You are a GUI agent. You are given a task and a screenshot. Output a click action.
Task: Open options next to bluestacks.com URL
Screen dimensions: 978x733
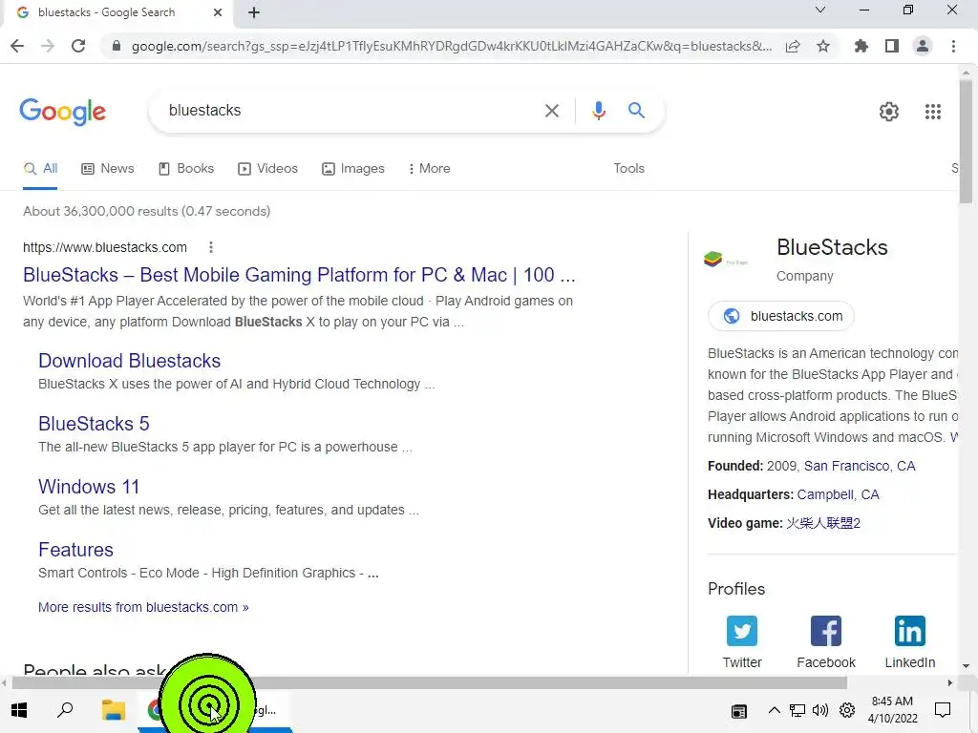coord(211,247)
